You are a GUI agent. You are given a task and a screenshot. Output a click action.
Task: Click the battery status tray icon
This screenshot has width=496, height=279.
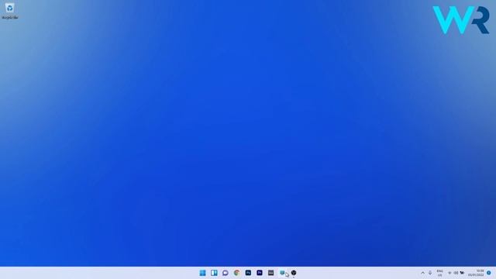(x=462, y=273)
